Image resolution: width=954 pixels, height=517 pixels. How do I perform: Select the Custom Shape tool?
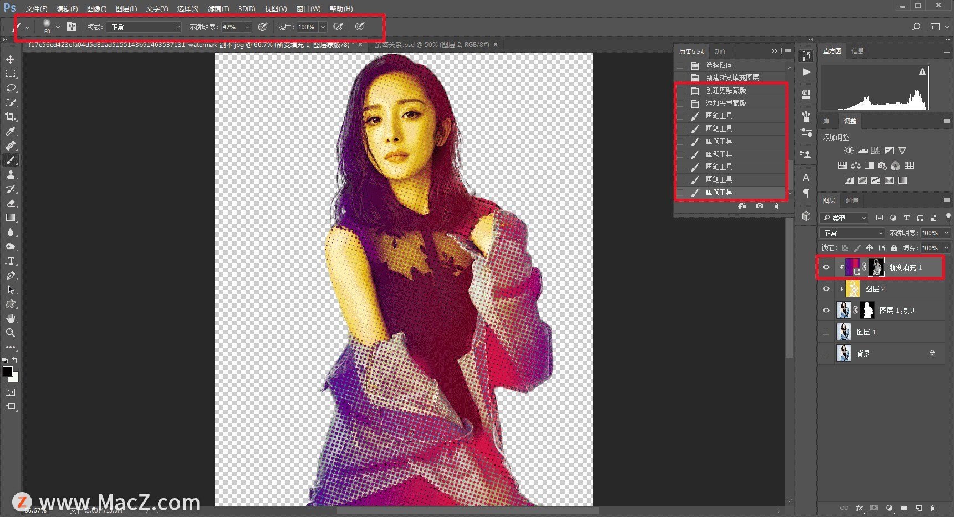coord(11,304)
